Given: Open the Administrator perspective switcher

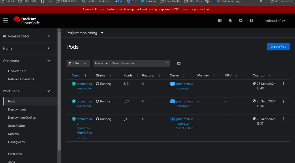Looking at the screenshot, I should click(x=26, y=36).
